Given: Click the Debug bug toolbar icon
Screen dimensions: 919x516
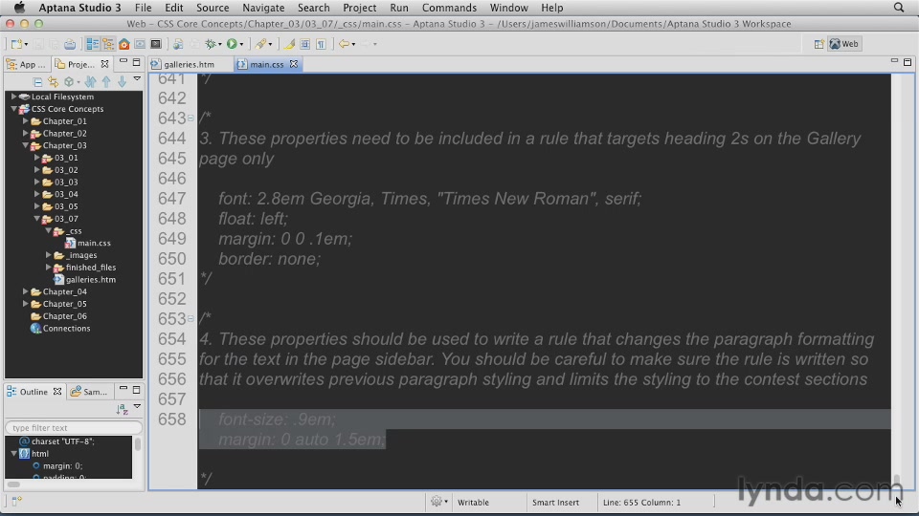Looking at the screenshot, I should tap(211, 44).
